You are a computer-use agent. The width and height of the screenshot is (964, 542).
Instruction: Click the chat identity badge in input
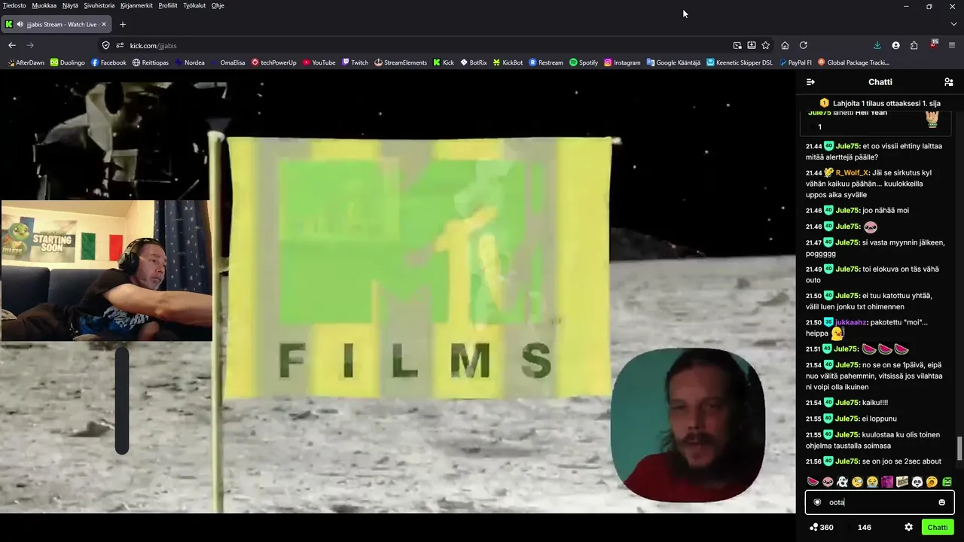point(817,502)
